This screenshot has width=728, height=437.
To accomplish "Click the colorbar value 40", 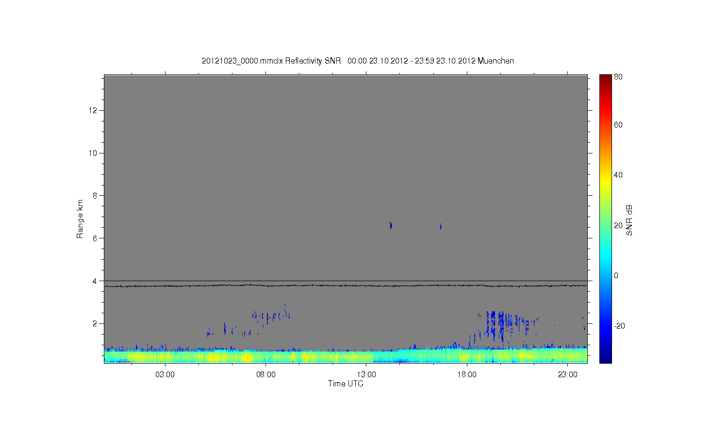I will [618, 175].
